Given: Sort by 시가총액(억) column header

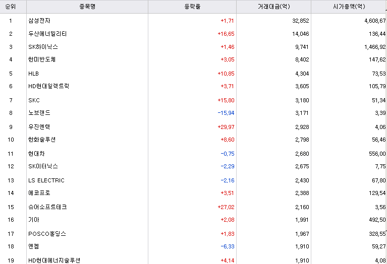Looking at the screenshot, I should [349, 7].
